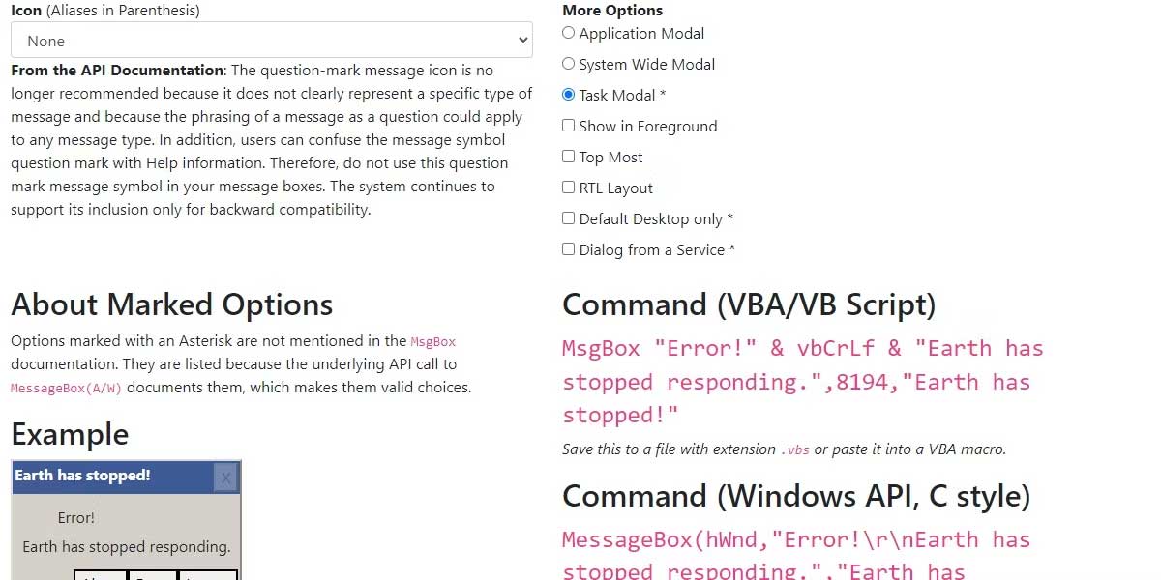Select "System Wide Modal" under More Options
The image size is (1161, 580).
(569, 64)
